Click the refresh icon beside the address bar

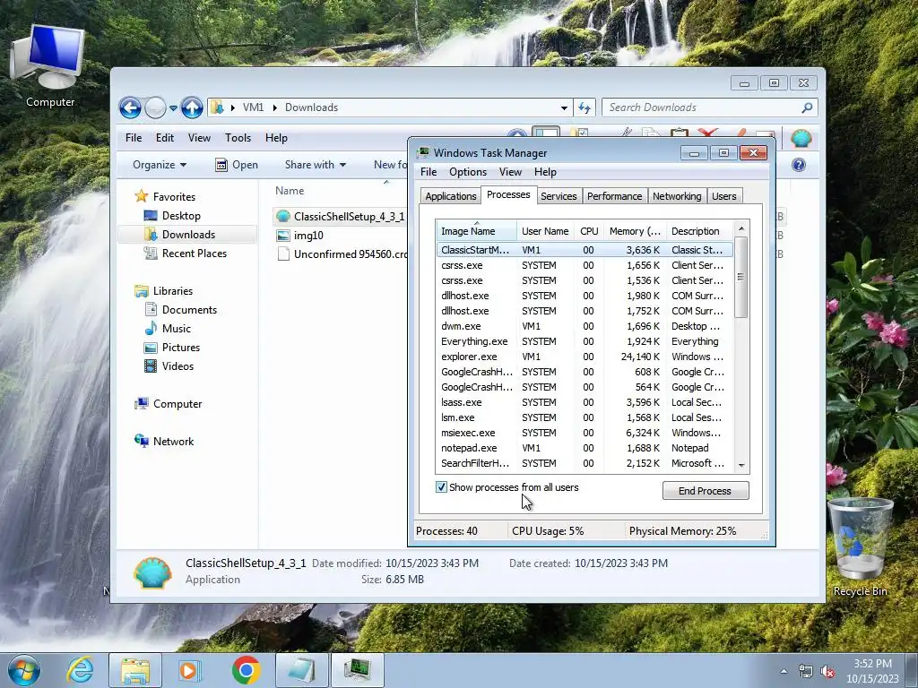coord(585,107)
